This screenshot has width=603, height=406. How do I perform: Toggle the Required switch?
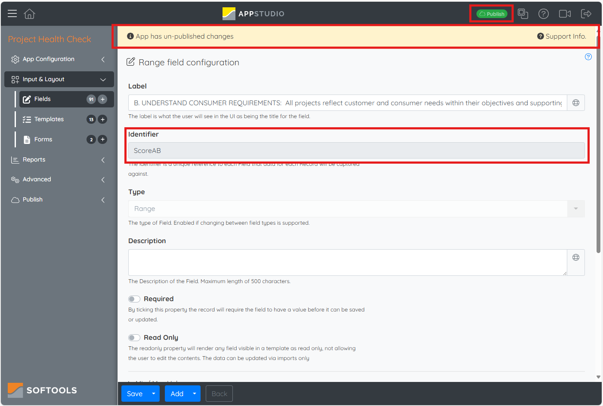pyautogui.click(x=134, y=299)
